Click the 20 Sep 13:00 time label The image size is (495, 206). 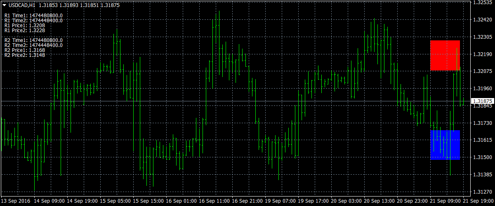pos(379,201)
